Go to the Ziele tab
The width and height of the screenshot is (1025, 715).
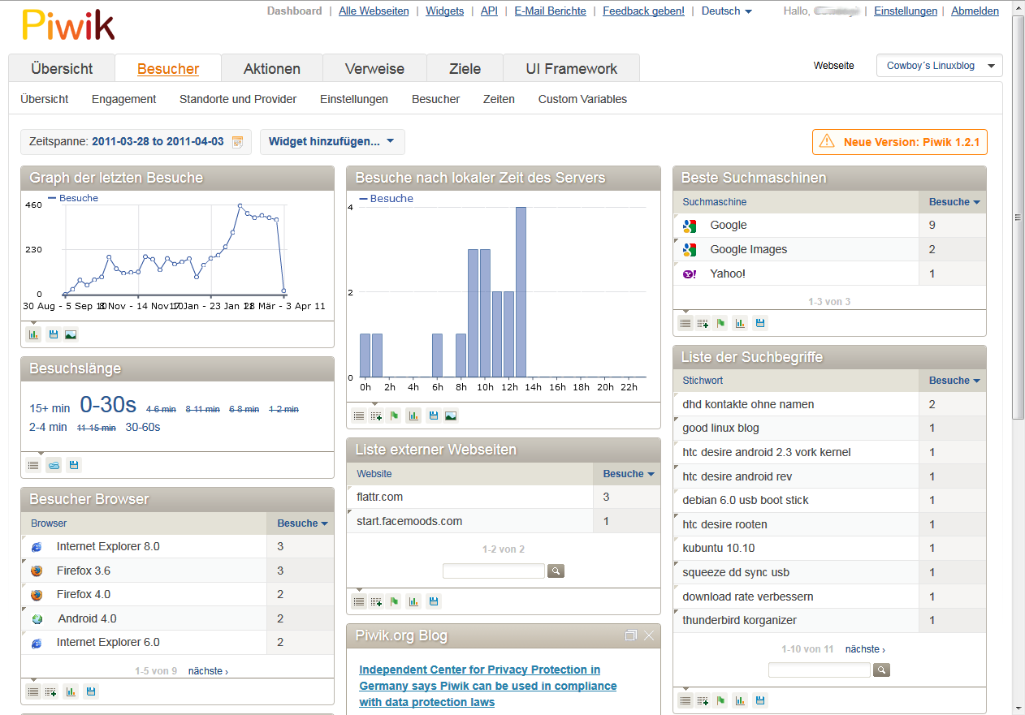465,69
